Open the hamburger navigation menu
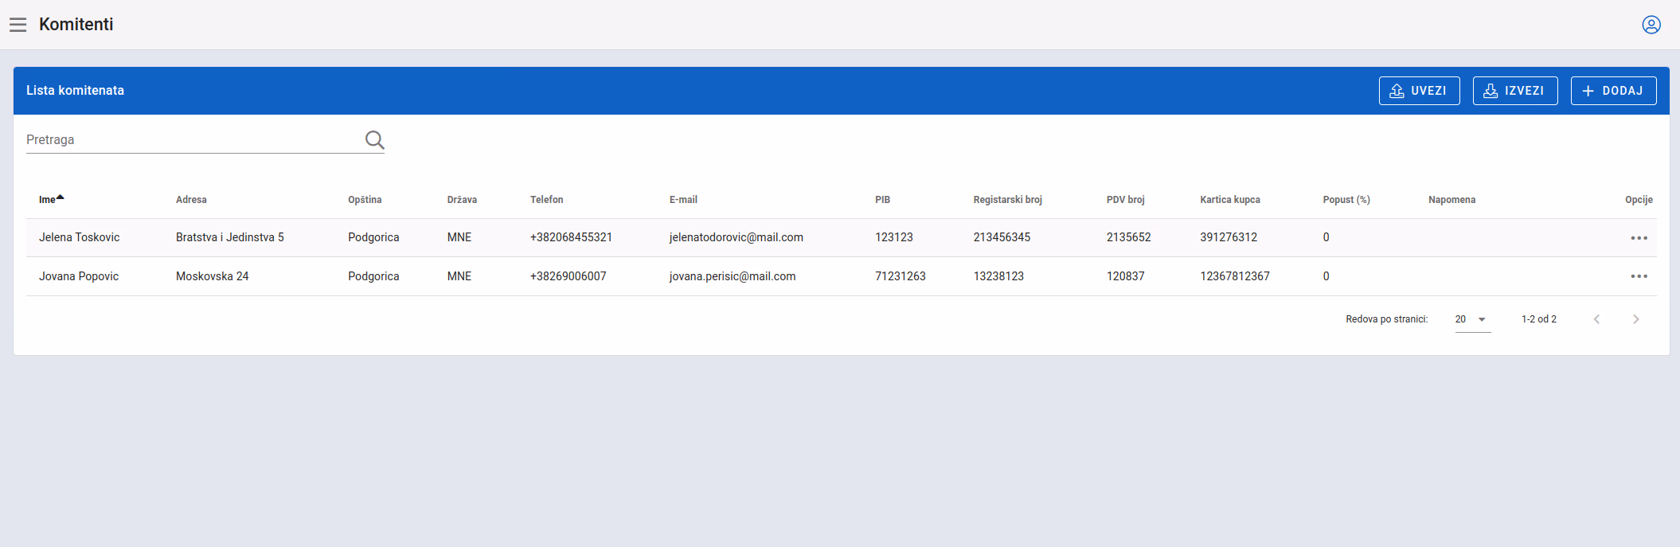Screen dimensions: 1680x547 [x=18, y=25]
